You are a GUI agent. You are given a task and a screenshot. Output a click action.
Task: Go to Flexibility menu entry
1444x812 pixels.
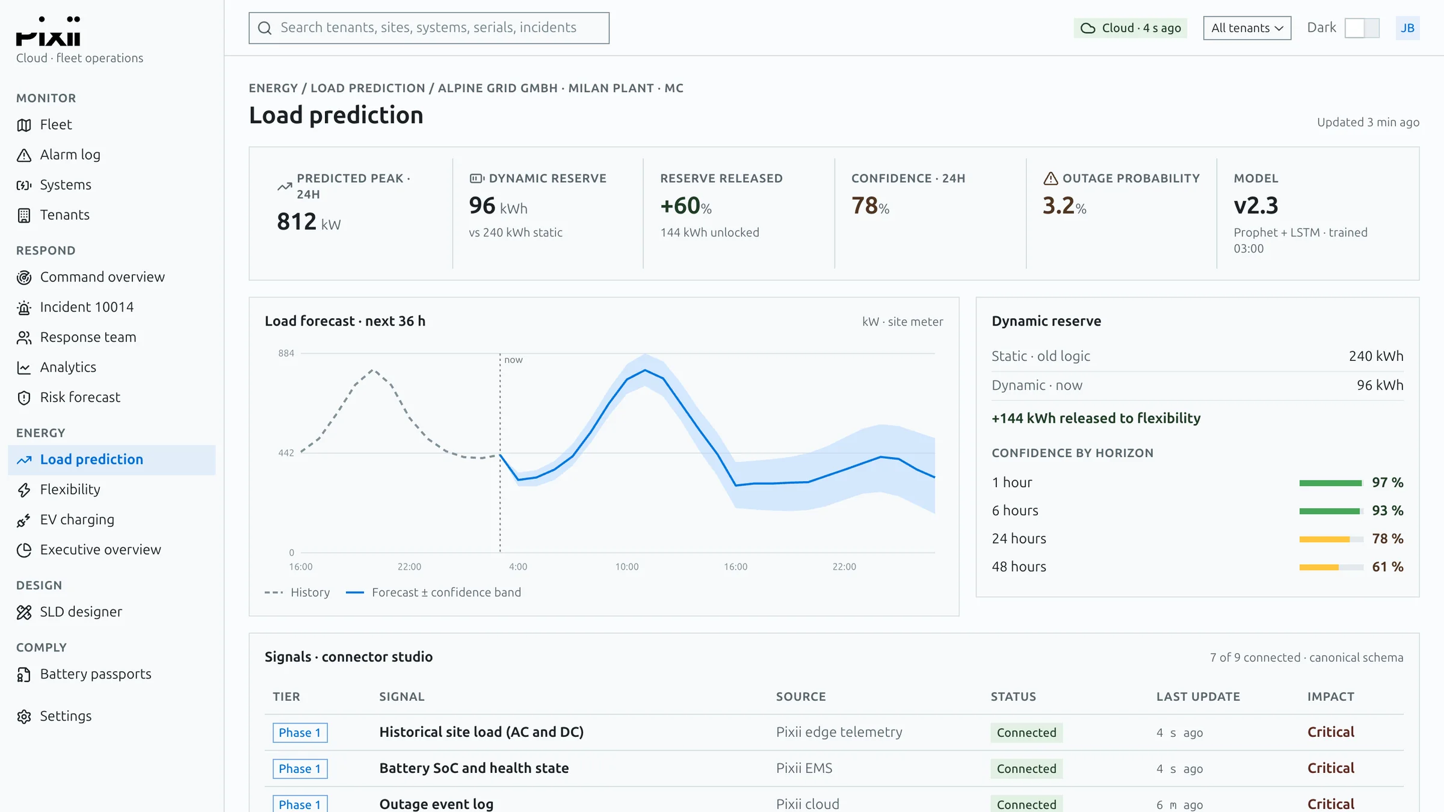pyautogui.click(x=112, y=490)
